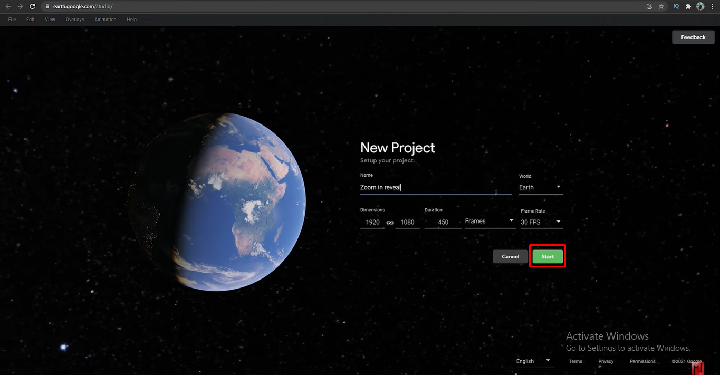Image resolution: width=720 pixels, height=375 pixels.
Task: Click the Cancel button
Action: click(x=510, y=257)
